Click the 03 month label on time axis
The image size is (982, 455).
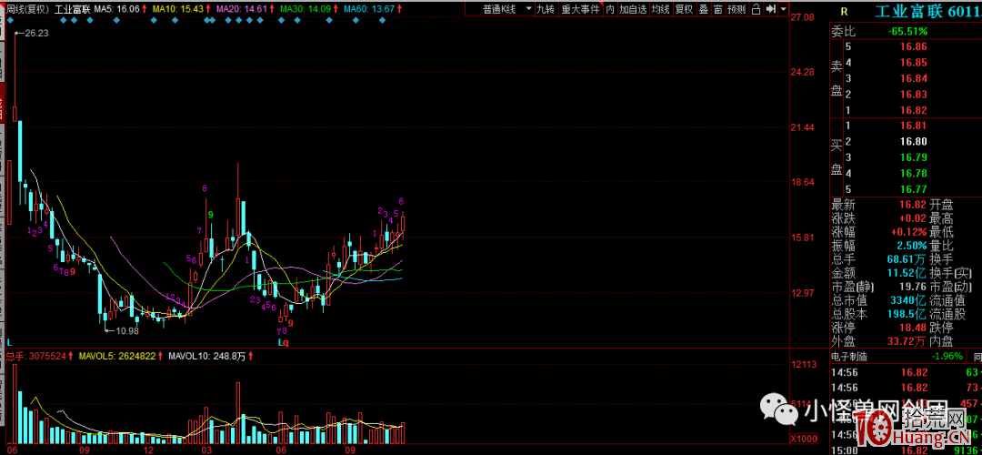[207, 450]
